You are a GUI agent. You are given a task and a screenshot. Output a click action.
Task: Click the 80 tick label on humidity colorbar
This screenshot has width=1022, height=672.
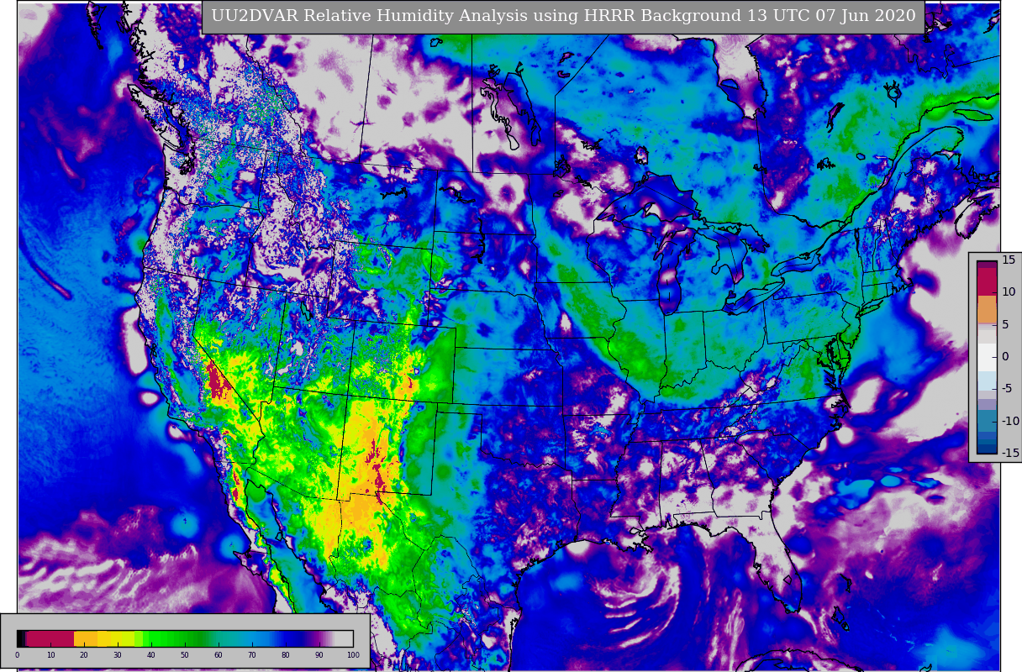(x=286, y=655)
